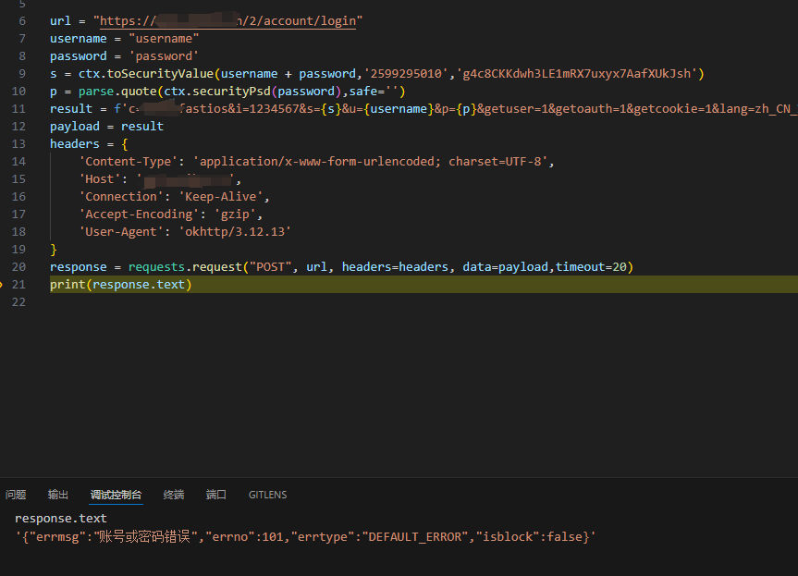Screen dimensions: 798x576
Task: Click timeout=20 argument on line 20
Action: click(x=591, y=266)
